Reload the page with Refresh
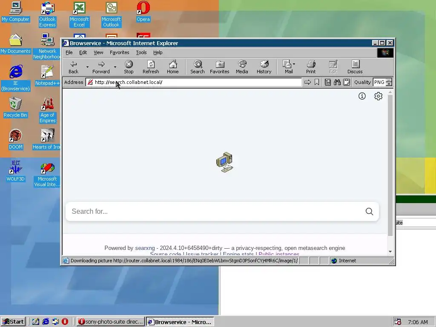This screenshot has height=327, width=436. pos(151,67)
